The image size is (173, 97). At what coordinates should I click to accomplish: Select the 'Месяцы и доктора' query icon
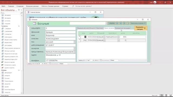[2, 51]
